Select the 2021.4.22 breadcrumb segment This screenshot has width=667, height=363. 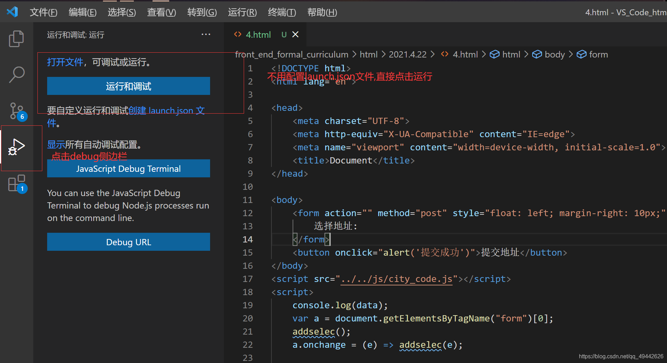pos(408,54)
